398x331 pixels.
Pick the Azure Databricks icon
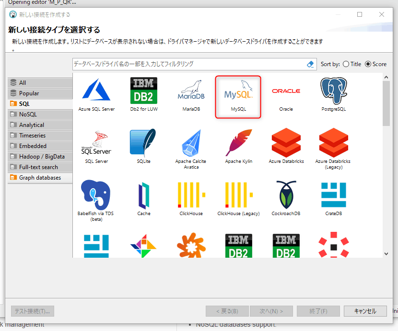pos(286,143)
